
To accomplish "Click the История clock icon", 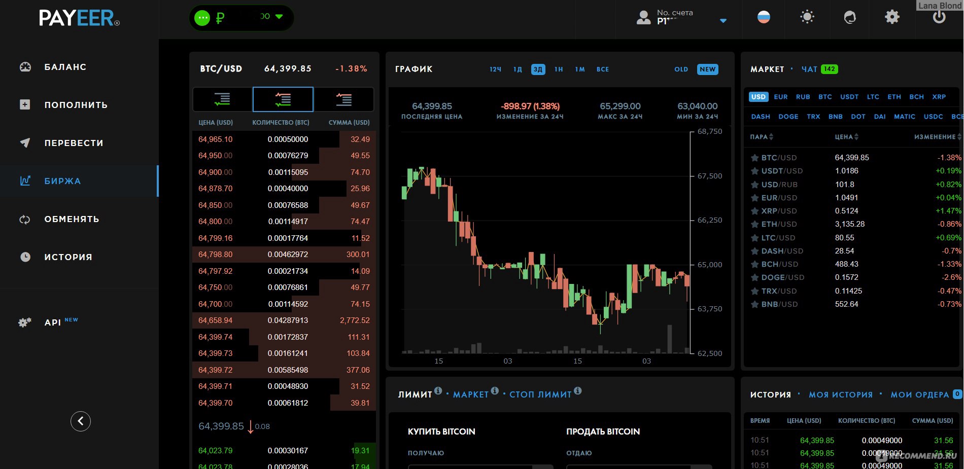I will tap(25, 257).
